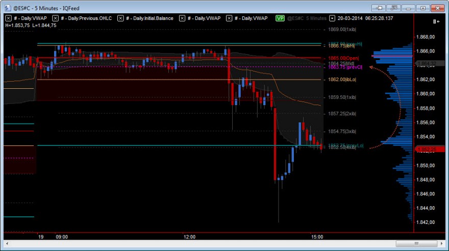The width and height of the screenshot is (449, 251).
Task: Remove the Daily.Previous.OHLC indicator via its X
Action: pyautogui.click(x=55, y=18)
